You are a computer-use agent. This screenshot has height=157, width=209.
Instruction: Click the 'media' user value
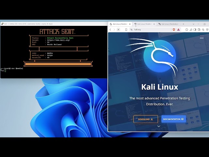tap(50, 53)
